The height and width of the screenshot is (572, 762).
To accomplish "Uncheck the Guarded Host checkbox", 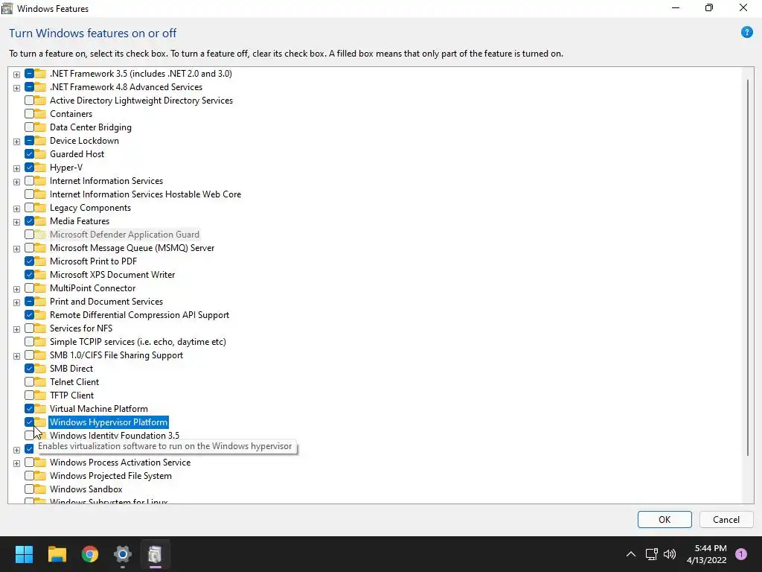I will click(29, 154).
